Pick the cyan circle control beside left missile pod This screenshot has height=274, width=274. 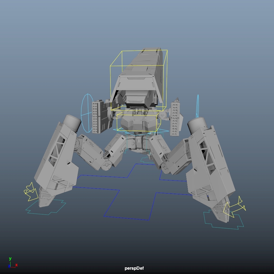[x=87, y=113]
